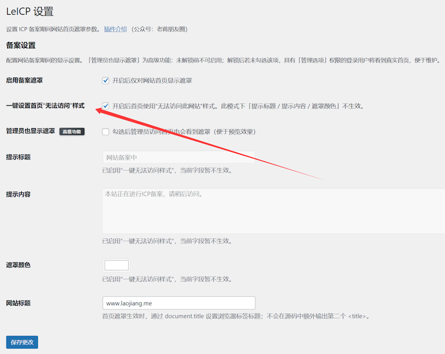Click the 网站标题 row label
The width and height of the screenshot is (445, 354).
tap(18, 303)
